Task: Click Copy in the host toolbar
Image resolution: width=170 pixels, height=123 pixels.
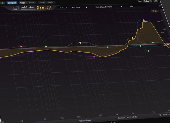Action: click(23, 3)
